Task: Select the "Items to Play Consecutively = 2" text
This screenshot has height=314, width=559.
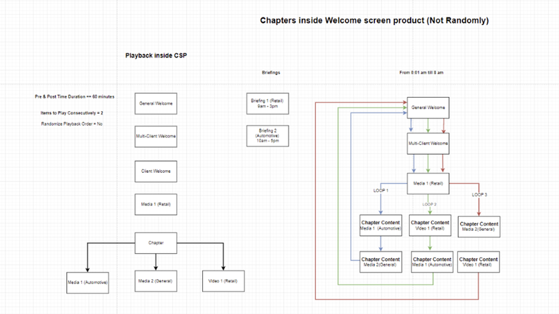Action: click(72, 114)
